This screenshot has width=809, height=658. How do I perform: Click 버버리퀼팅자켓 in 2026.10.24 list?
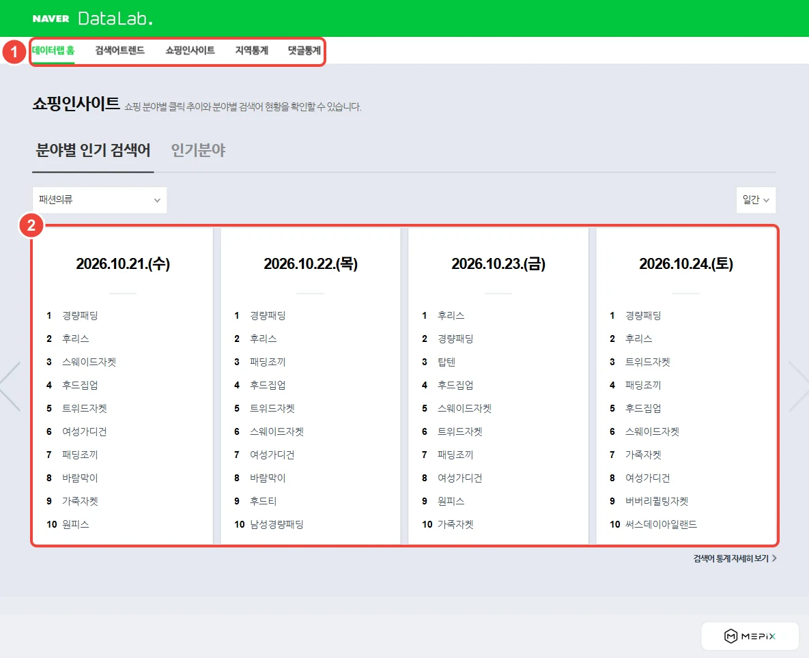point(657,501)
